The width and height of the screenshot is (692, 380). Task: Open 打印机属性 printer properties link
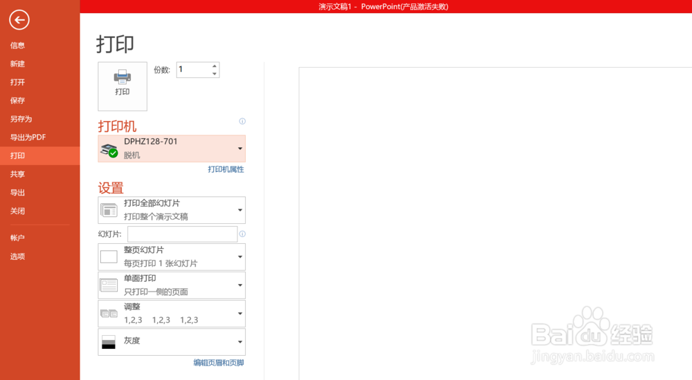pyautogui.click(x=226, y=169)
